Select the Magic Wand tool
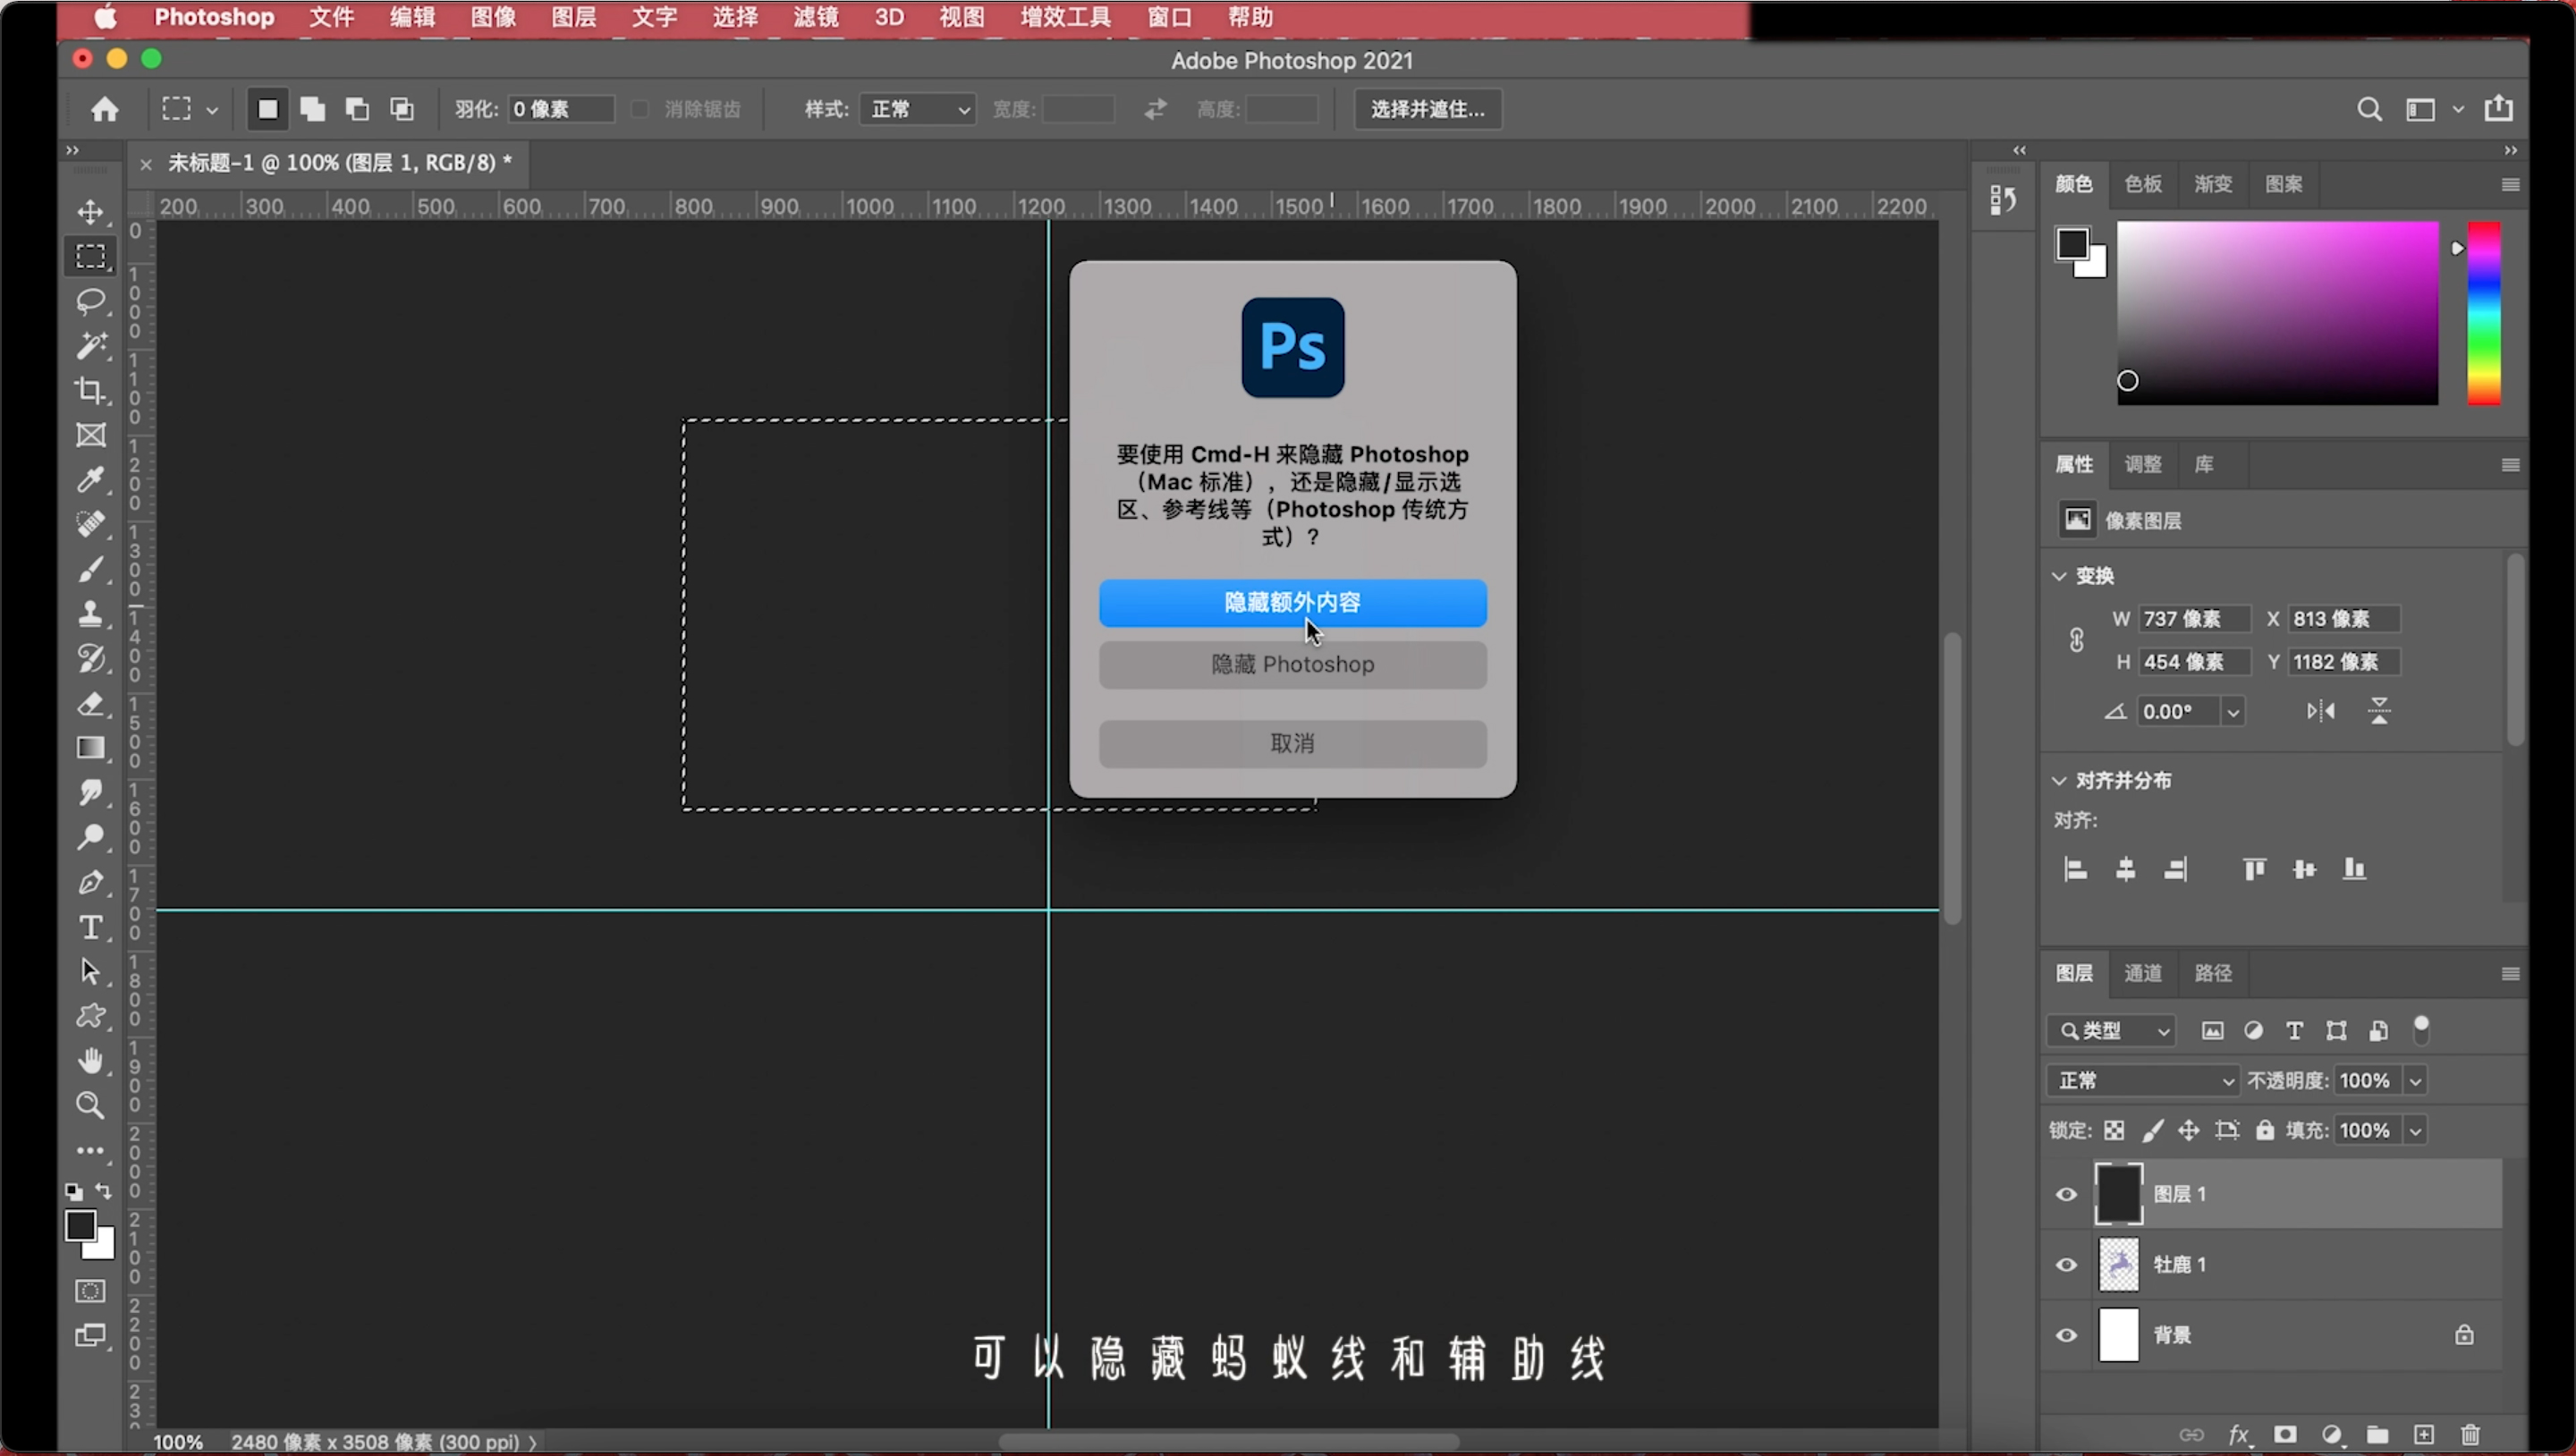This screenshot has width=2576, height=1456. coord(91,345)
